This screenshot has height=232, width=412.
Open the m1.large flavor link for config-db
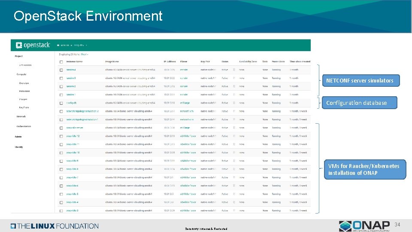click(185, 103)
